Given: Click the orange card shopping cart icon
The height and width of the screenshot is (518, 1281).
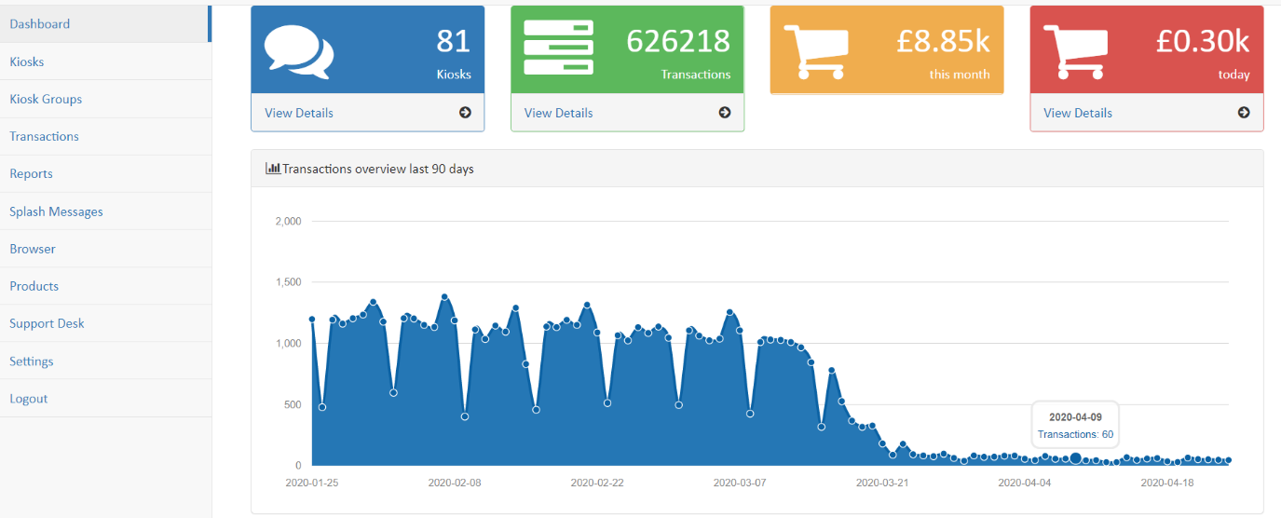Looking at the screenshot, I should click(x=817, y=50).
